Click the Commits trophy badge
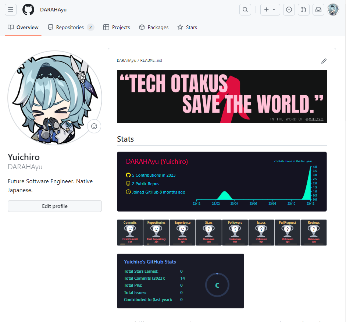Screen dimensions: 346x322 pyautogui.click(x=130, y=232)
